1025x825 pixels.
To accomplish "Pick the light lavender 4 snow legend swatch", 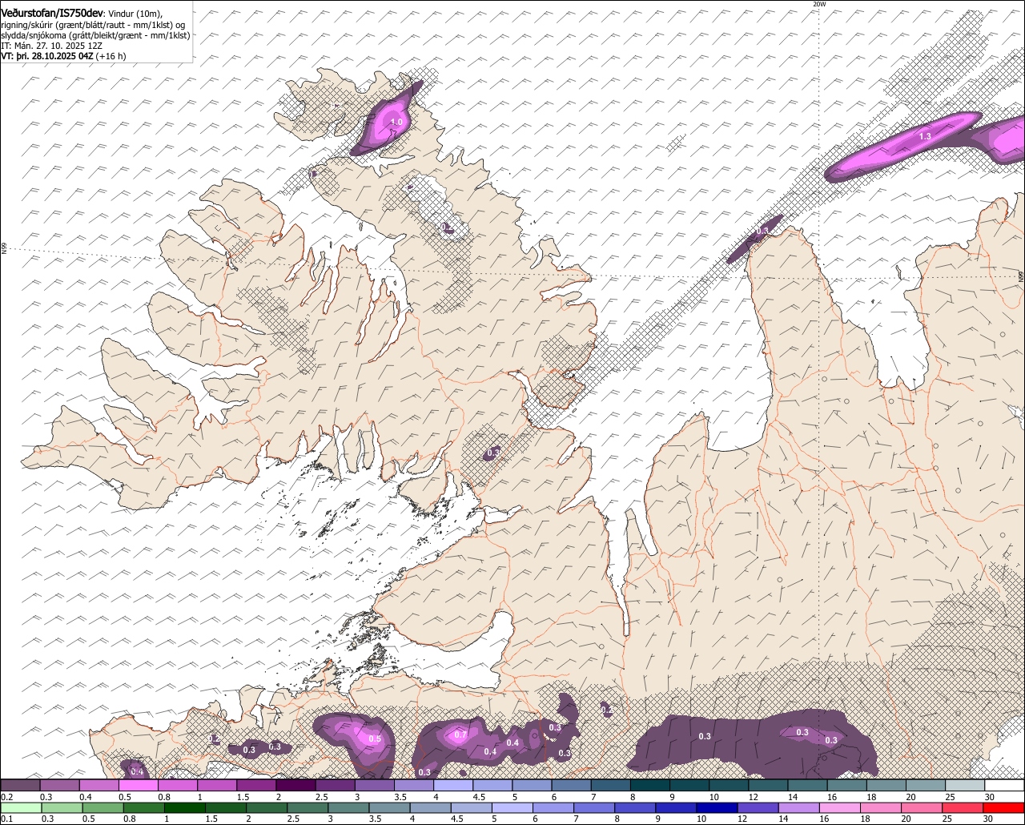I will coord(453,785).
